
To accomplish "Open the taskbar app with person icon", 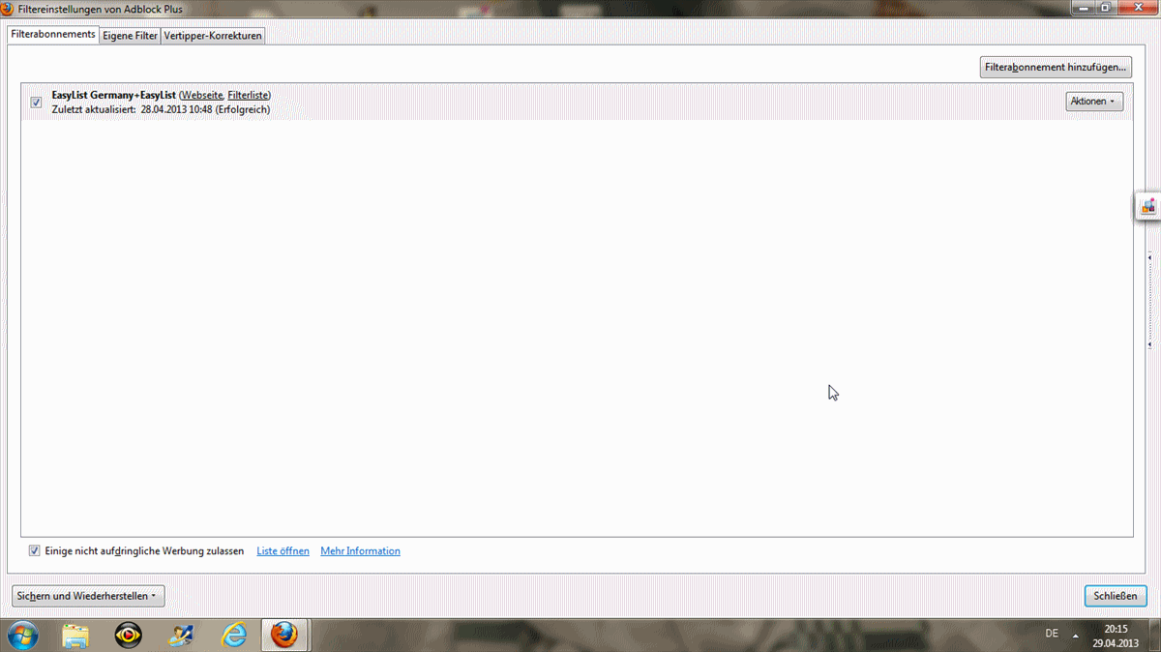I will tap(181, 635).
